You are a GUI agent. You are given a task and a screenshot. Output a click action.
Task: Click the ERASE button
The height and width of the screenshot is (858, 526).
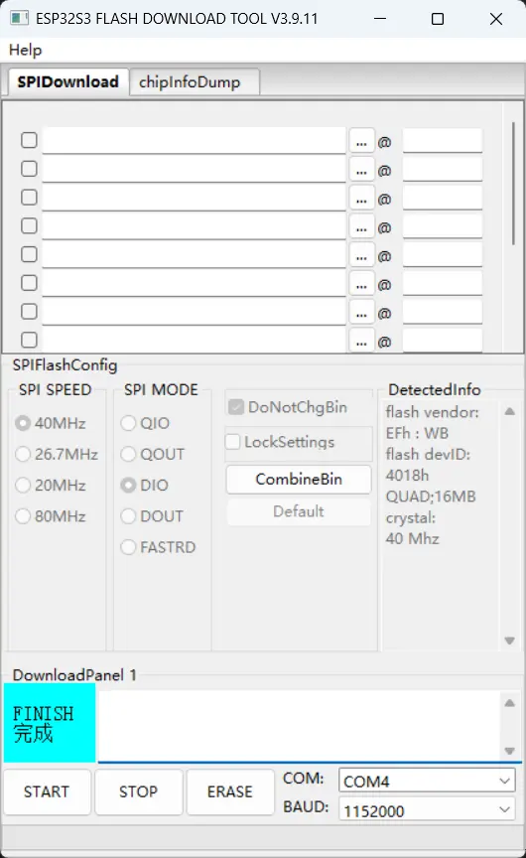[x=230, y=791]
